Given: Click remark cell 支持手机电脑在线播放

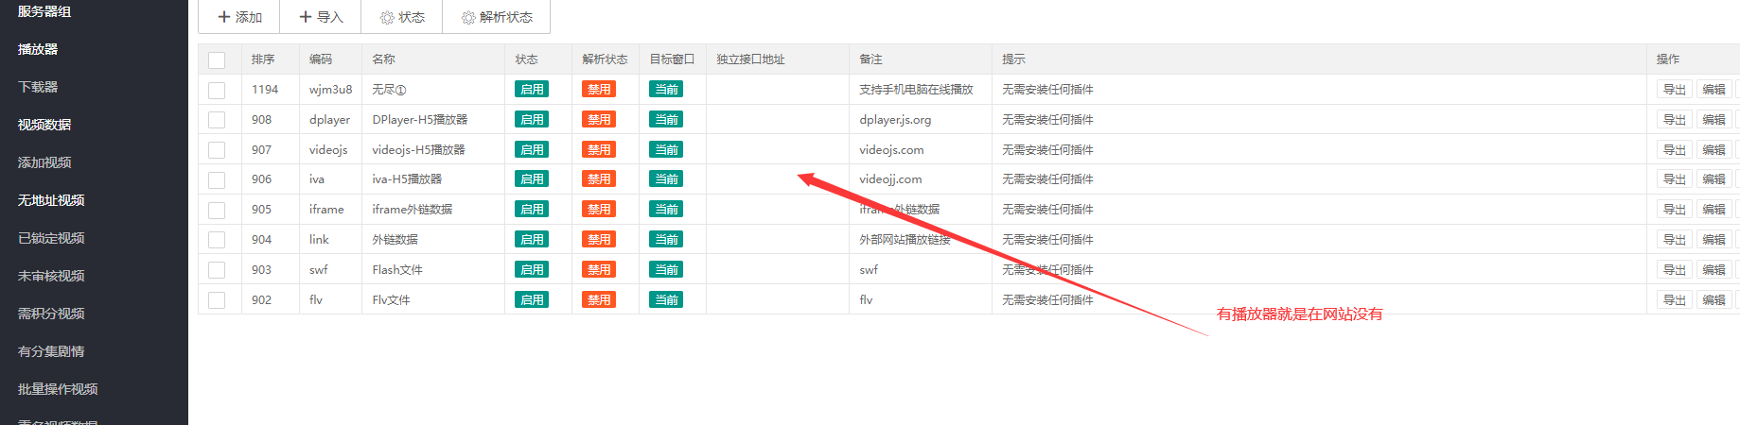Looking at the screenshot, I should tap(916, 90).
